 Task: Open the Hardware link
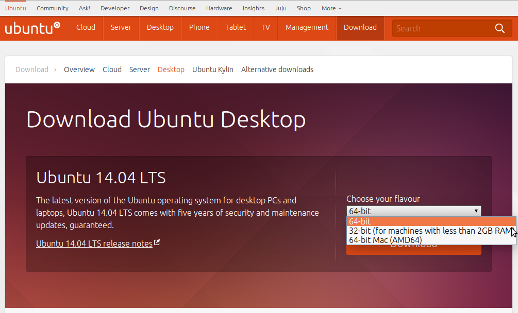(219, 8)
